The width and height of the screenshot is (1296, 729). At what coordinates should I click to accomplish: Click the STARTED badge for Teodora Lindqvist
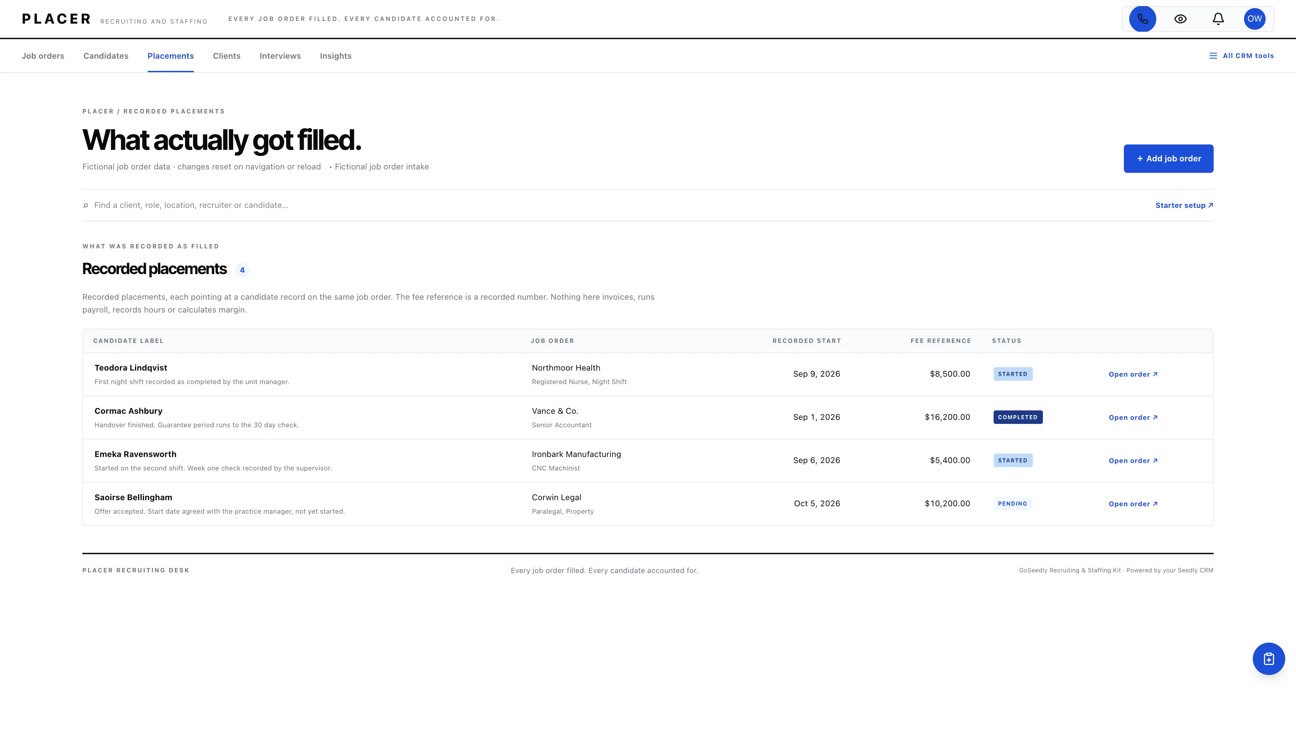point(1013,374)
